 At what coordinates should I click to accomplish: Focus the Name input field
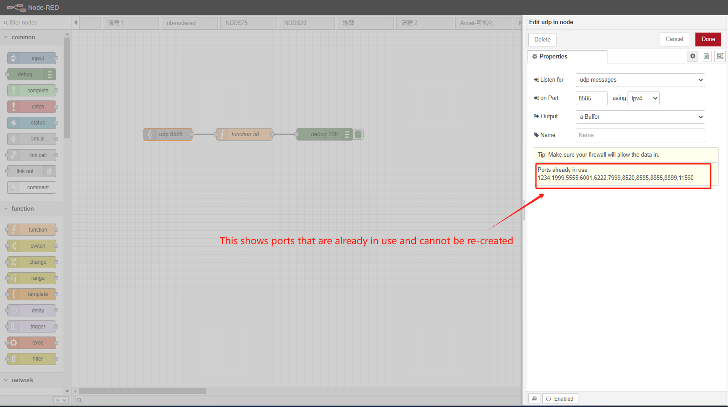tap(640, 135)
